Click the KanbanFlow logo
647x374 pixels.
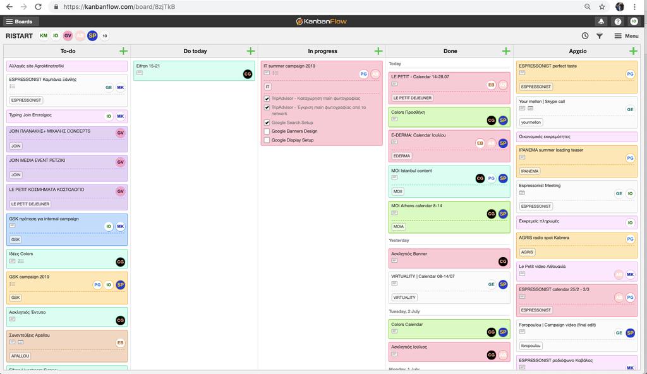pos(321,21)
